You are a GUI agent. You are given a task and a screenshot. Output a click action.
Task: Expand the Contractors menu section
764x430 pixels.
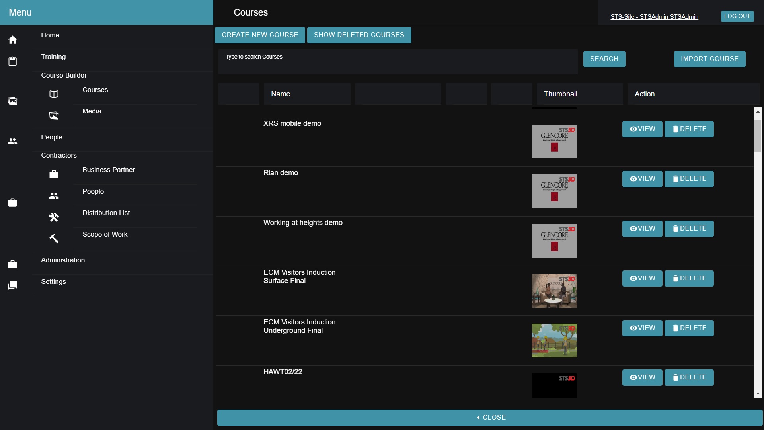point(59,156)
